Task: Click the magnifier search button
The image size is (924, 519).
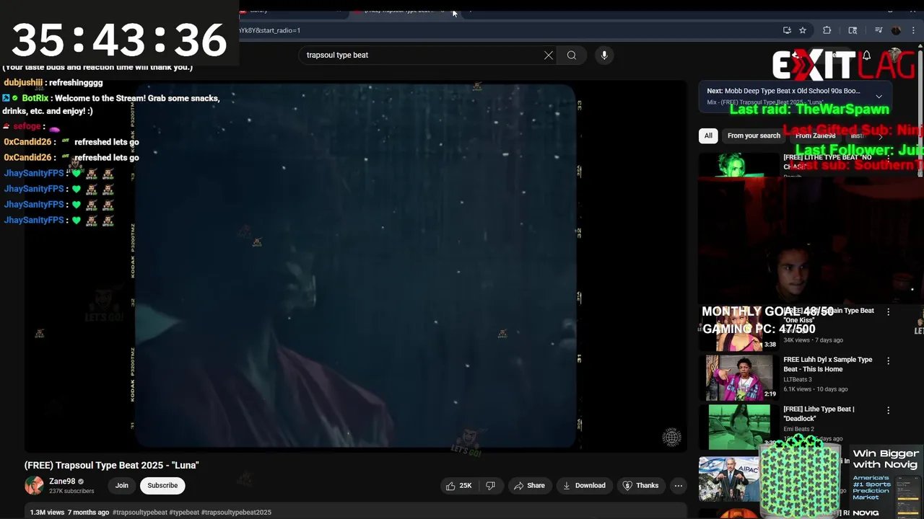Action: tap(572, 55)
